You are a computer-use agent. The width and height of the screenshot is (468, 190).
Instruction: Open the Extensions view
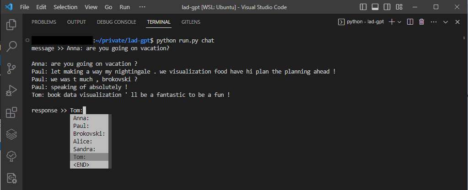tap(11, 112)
